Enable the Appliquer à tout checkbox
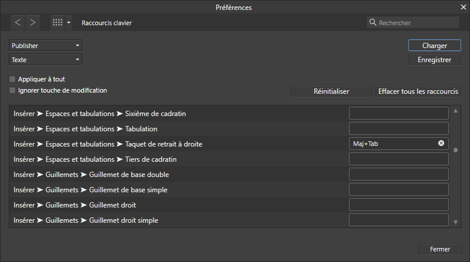Screen dimensions: 470x262 click(12, 79)
